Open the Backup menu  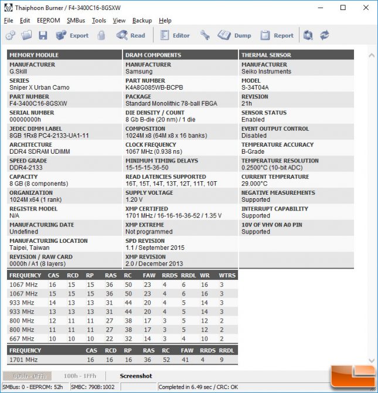pos(142,21)
